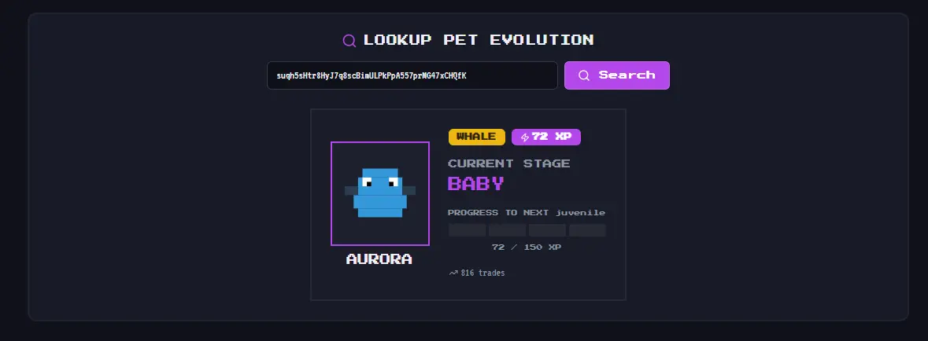The width and height of the screenshot is (928, 341).
Task: Focus the pet address input field
Action: [412, 75]
